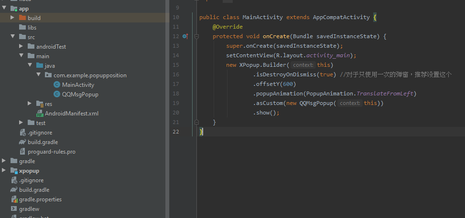This screenshot has height=218, width=465.
Task: Click the package icon for com.example.popupposition
Action: [x=48, y=75]
